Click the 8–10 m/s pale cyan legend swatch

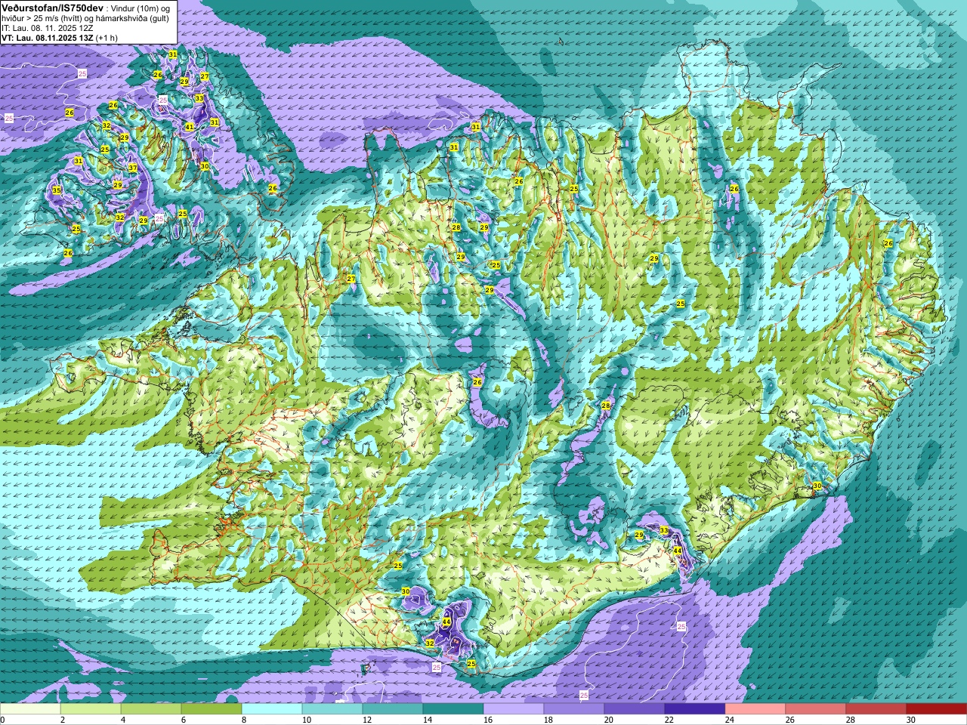pos(272,709)
